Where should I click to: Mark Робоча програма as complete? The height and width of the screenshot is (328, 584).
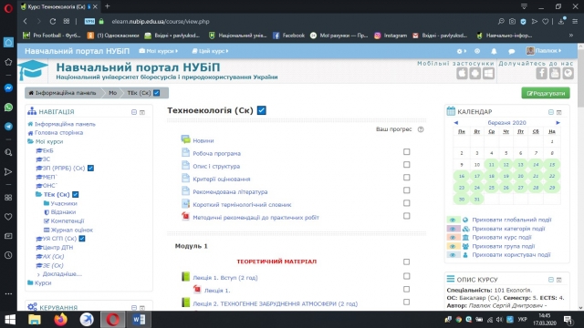407,152
